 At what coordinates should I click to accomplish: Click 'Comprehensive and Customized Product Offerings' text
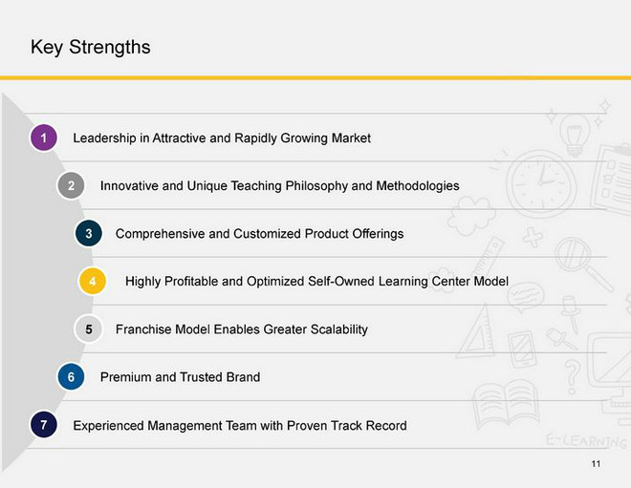(x=259, y=234)
